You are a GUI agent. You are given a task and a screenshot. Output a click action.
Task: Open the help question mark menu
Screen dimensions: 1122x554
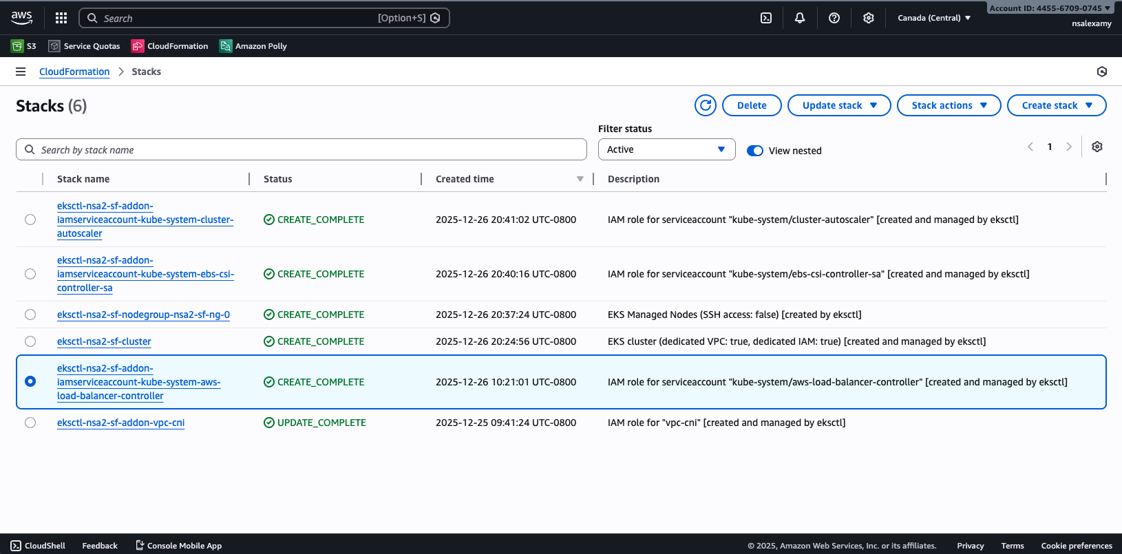[834, 18]
